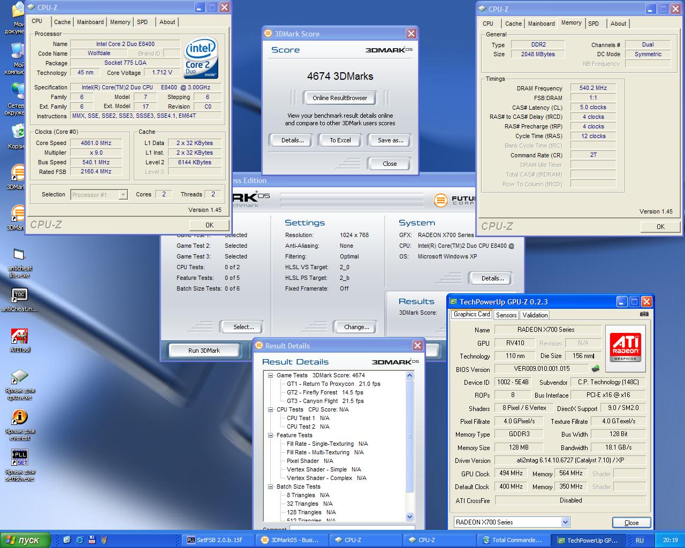Select the Vertex Shader - Complex row
Screen dimensions: 685x548
coord(326,478)
